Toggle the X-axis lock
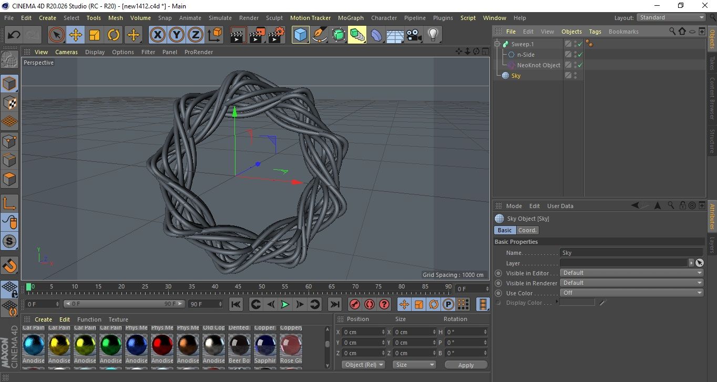This screenshot has height=382, width=717. (x=157, y=35)
